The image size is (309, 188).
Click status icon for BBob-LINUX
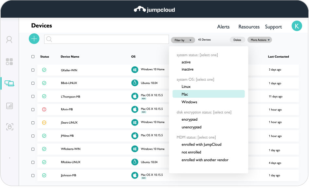coord(44,83)
